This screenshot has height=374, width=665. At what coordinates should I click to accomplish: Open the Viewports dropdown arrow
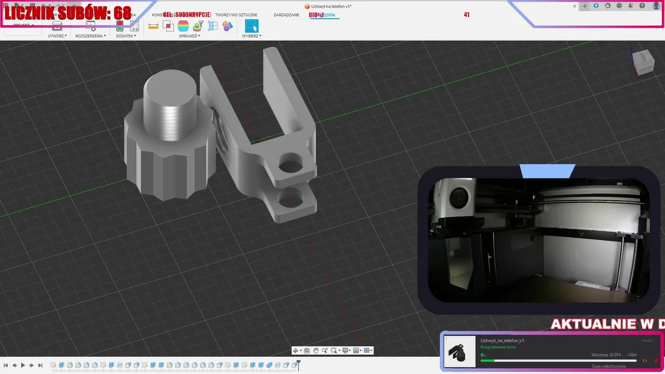coord(371,351)
